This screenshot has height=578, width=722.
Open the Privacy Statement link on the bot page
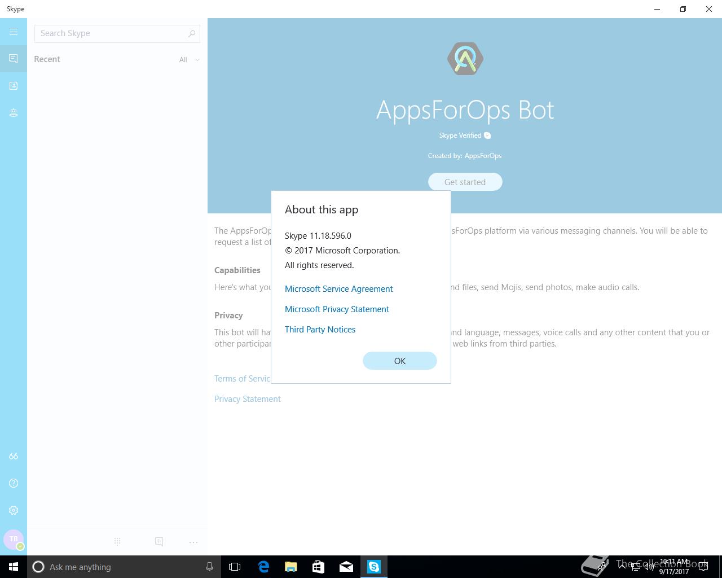[x=248, y=399]
